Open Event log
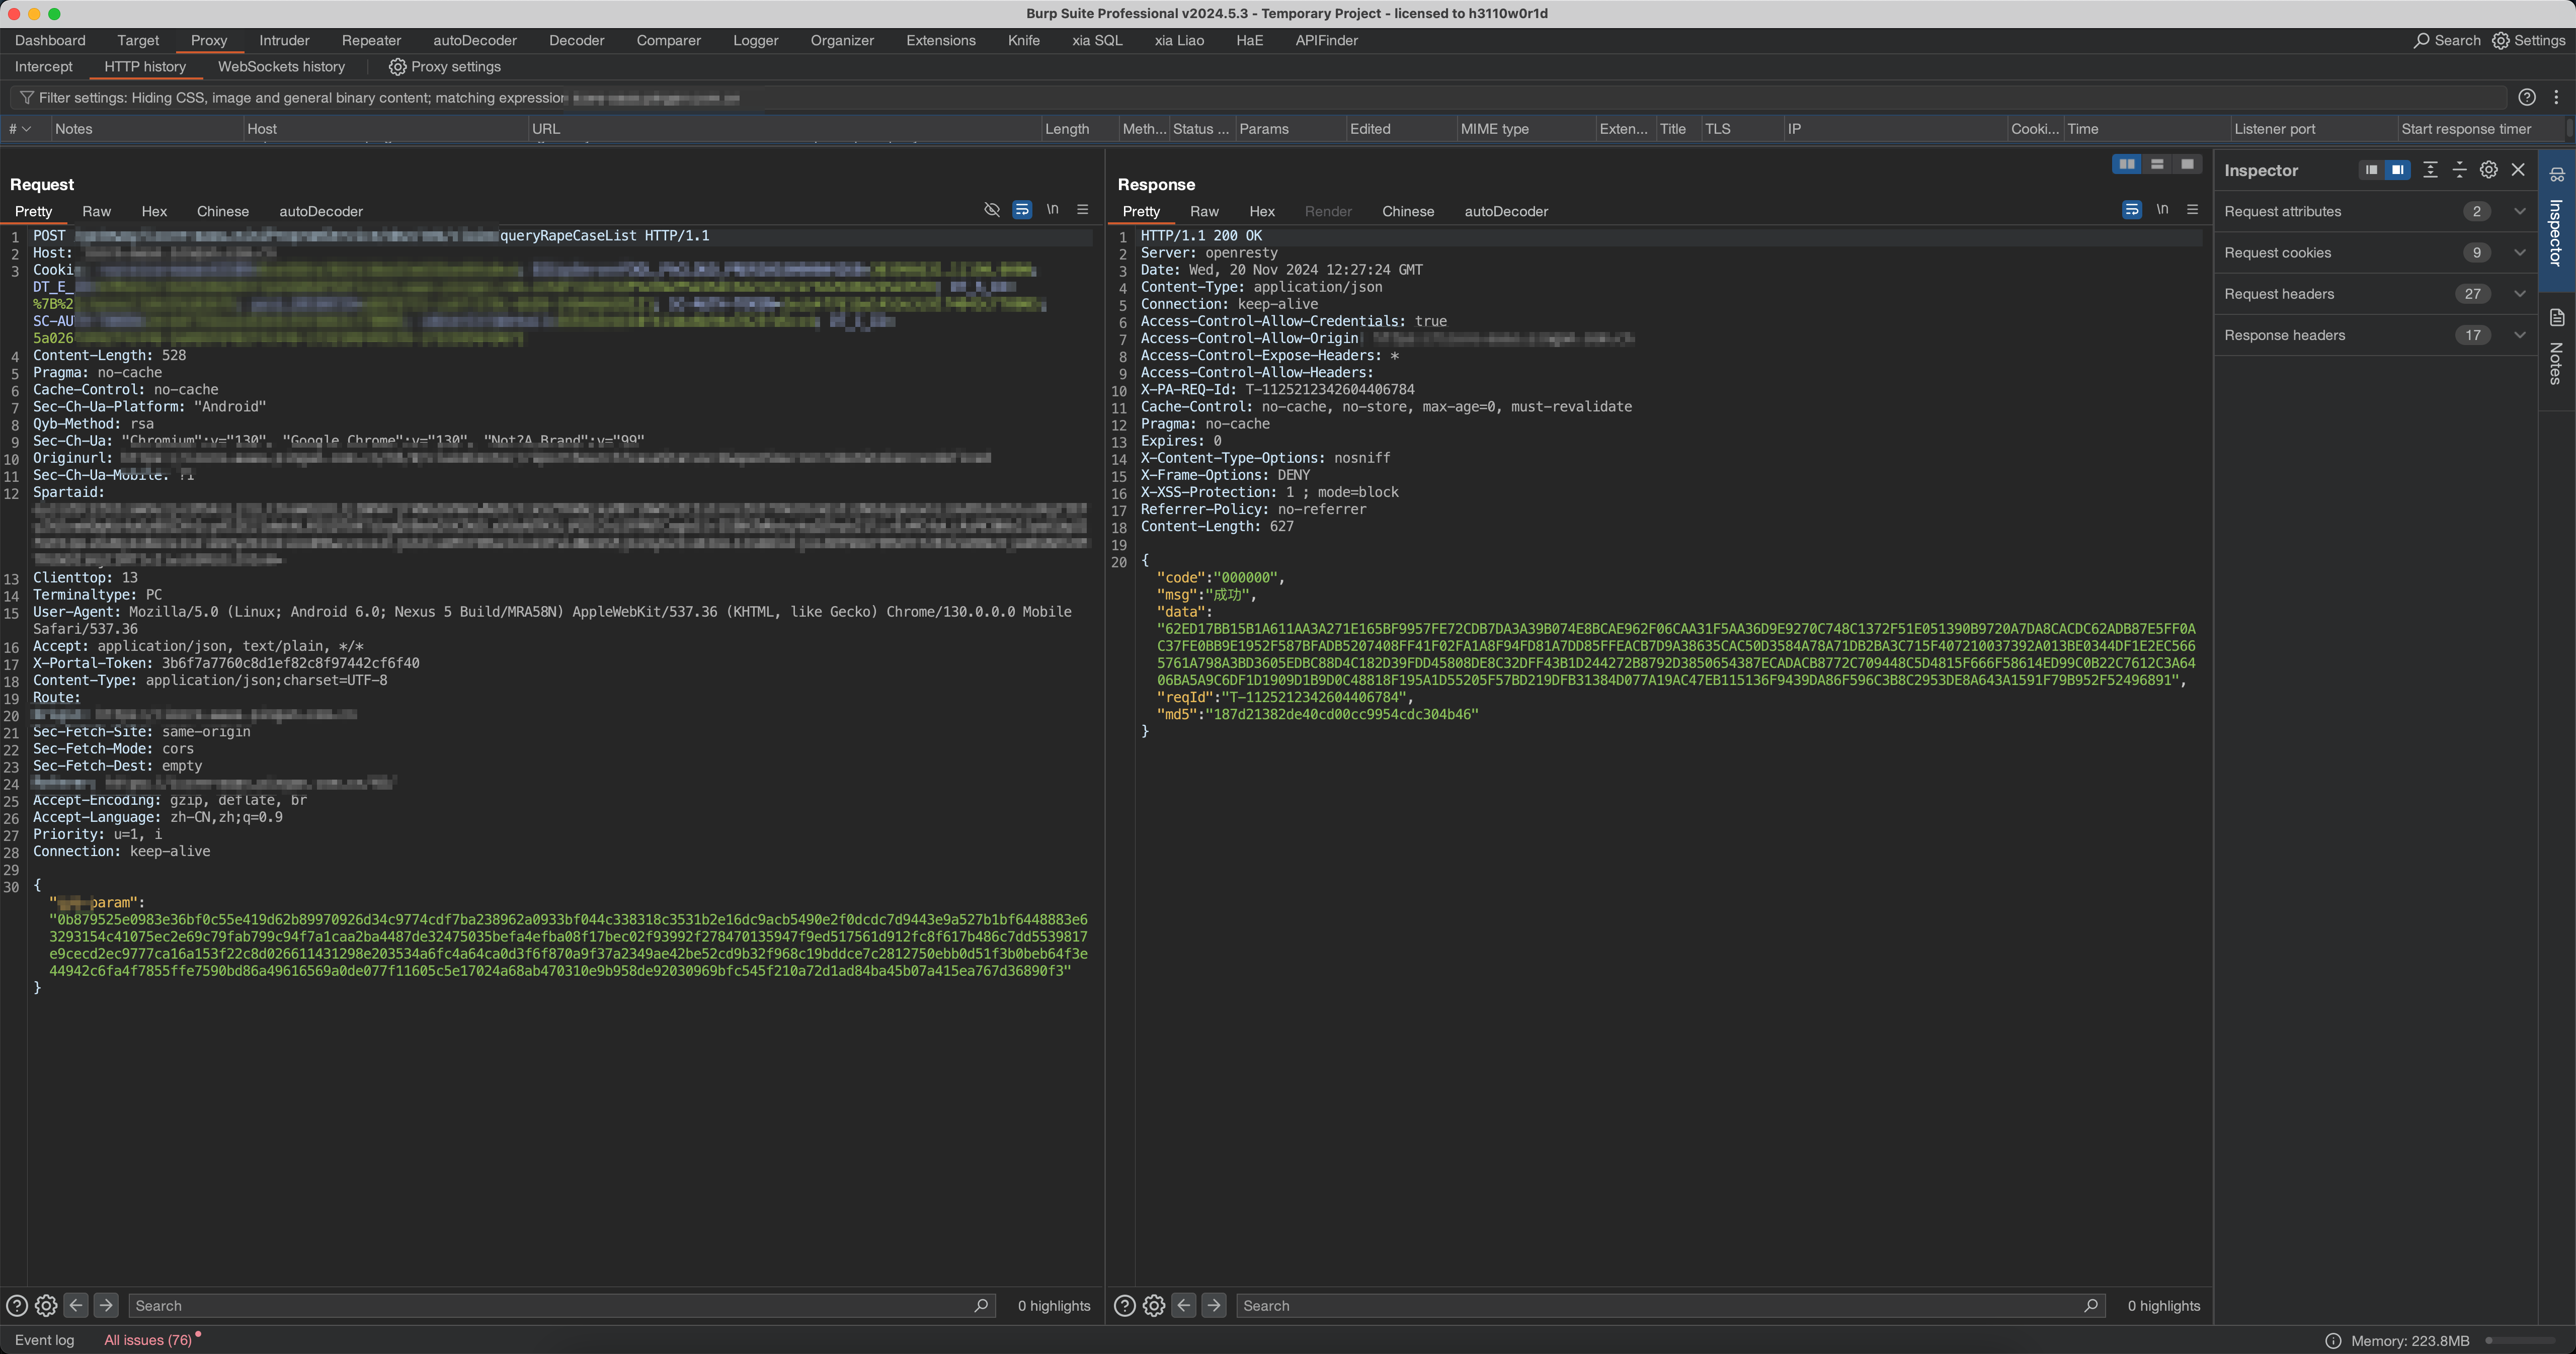Viewport: 2576px width, 1354px height. (x=44, y=1340)
